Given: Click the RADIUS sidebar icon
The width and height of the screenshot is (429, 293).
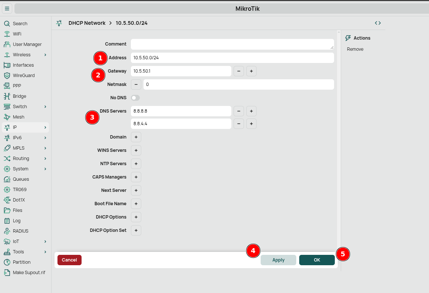Looking at the screenshot, I should tap(7, 231).
